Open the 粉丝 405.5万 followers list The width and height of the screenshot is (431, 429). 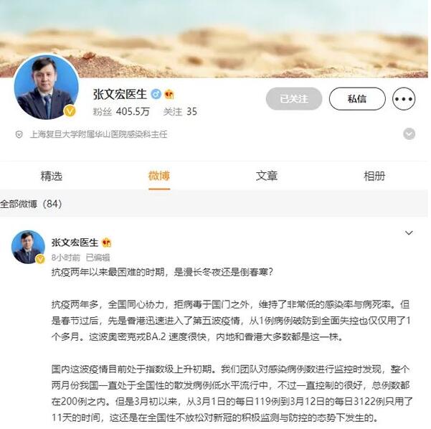pos(121,111)
